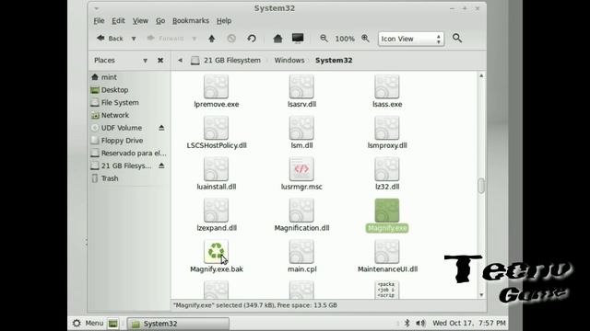The width and height of the screenshot is (590, 331).
Task: Click the Stop loading icon
Action: 231,39
